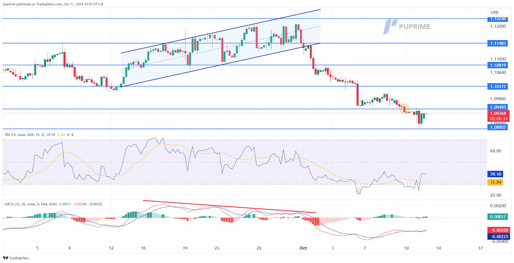
Task: Click date 3 on the time axis
Action: (332, 248)
